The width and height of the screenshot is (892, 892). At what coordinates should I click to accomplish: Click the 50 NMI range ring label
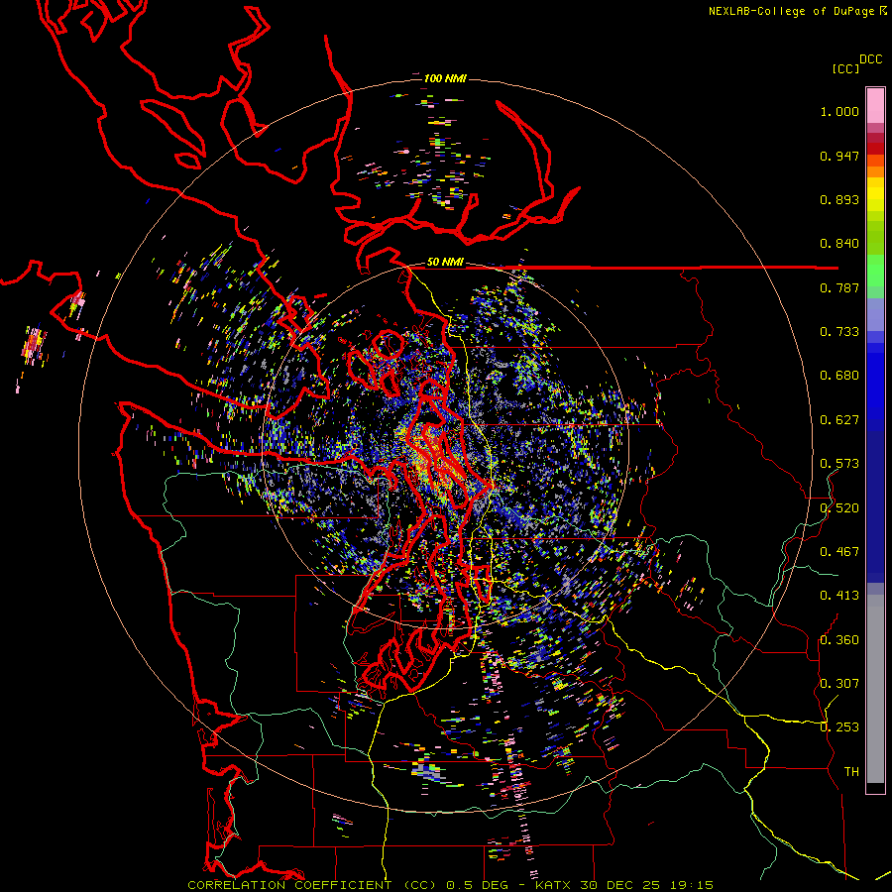pos(445,263)
